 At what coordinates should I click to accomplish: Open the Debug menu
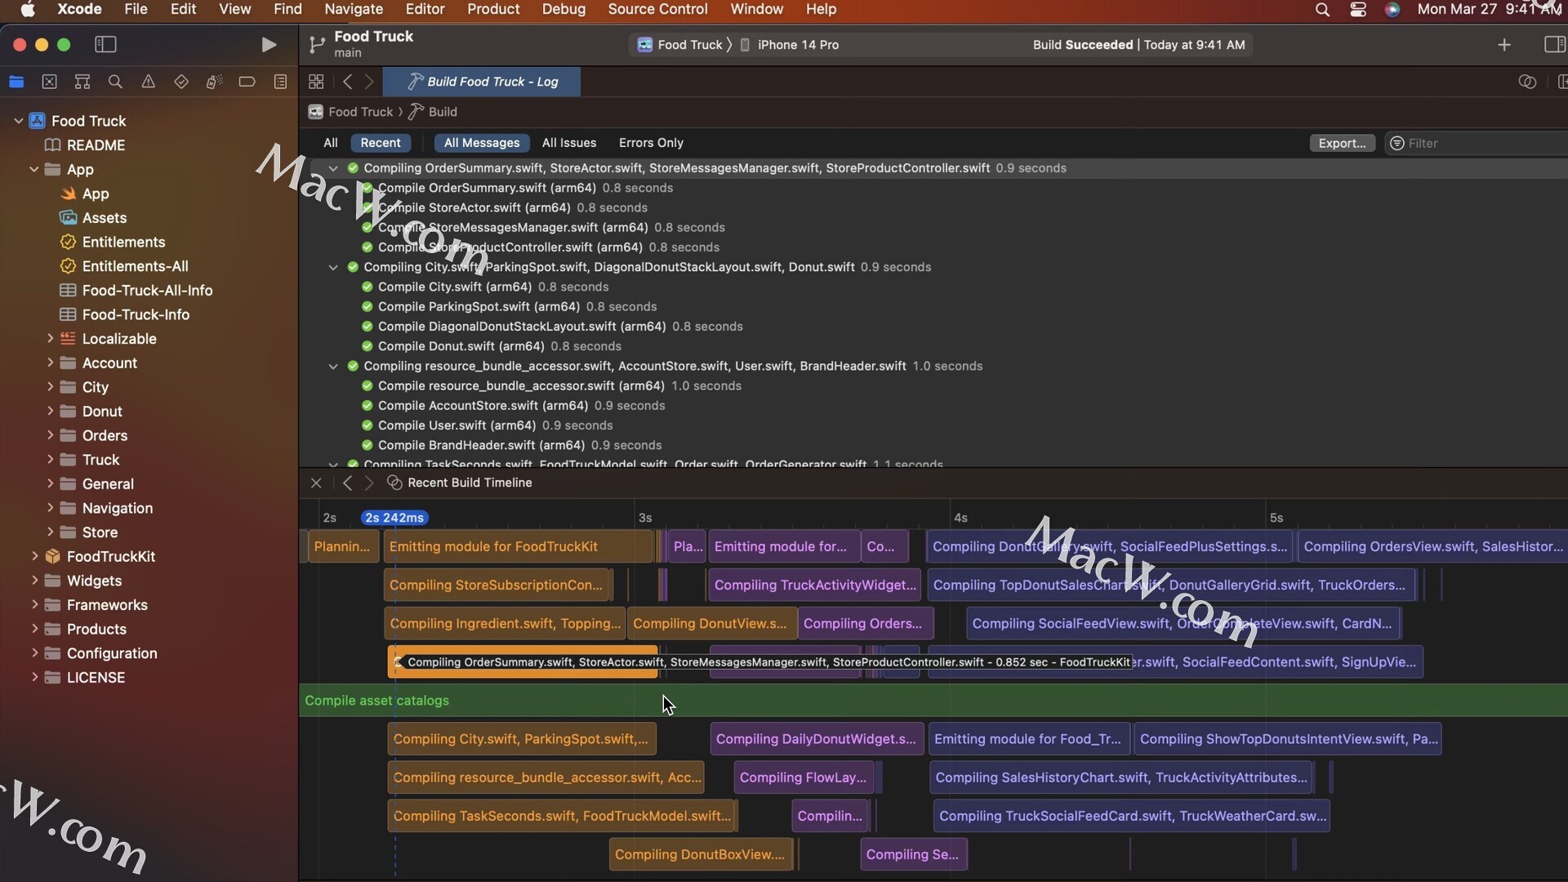pos(563,10)
